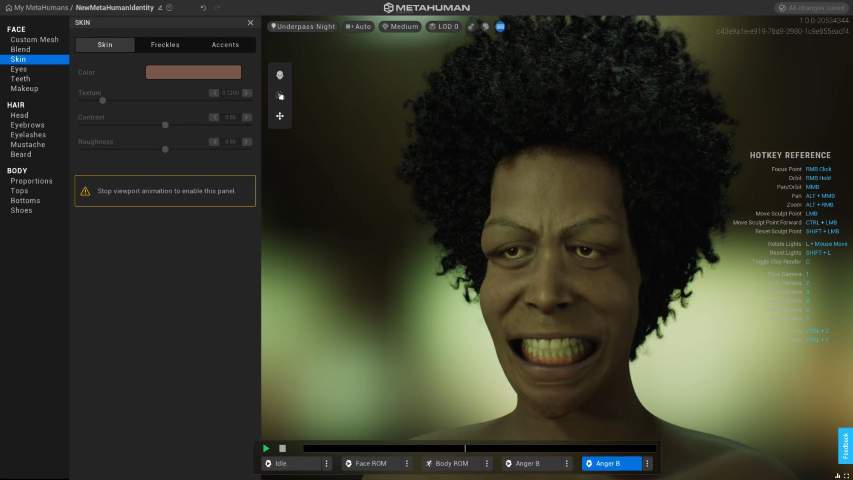Viewport: 853px width, 480px height.
Task: Switch to the Freckles tab
Action: pyautogui.click(x=165, y=45)
